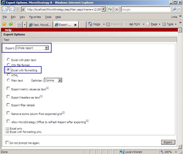Image resolution: width=183 pixels, height=154 pixels.
Task: Click the browser Back arrow button
Action: point(5,9)
